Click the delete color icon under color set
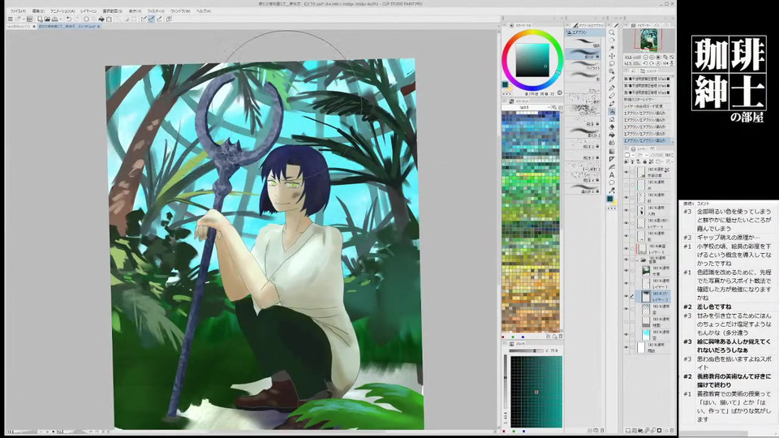This screenshot has width=779, height=438. (561, 336)
